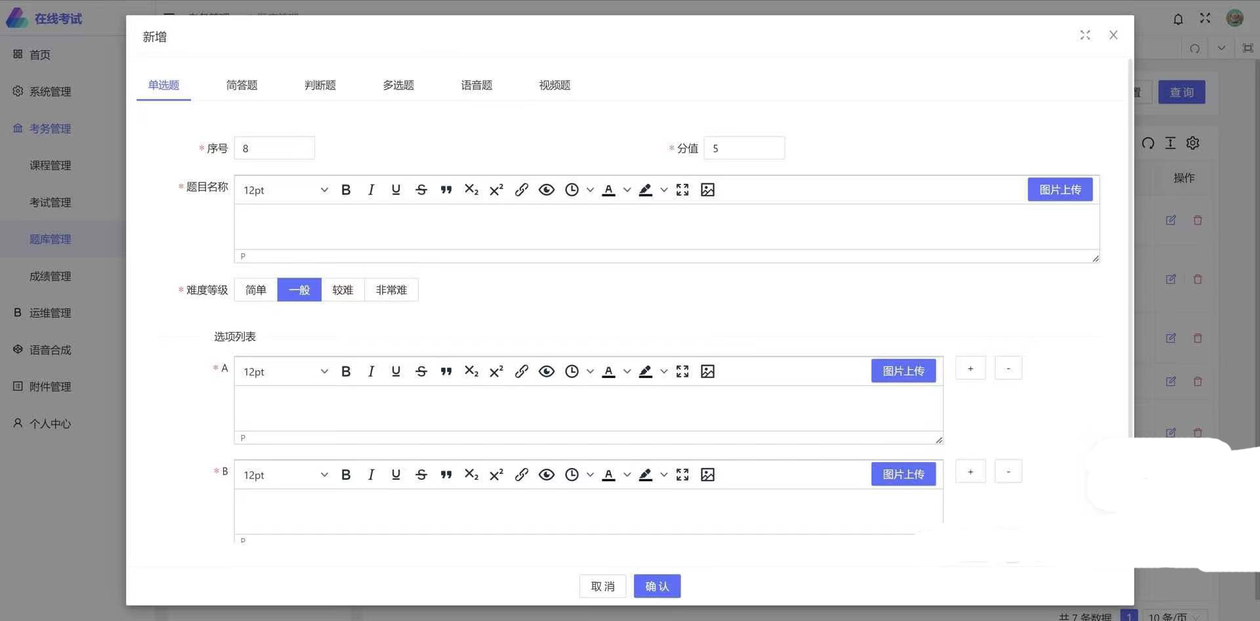Click the highlight color marker in 题目名称 editor
Screen dimensions: 1260x621
(x=646, y=190)
